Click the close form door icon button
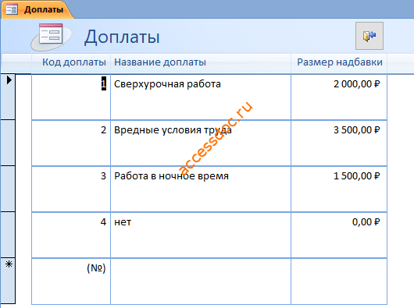Screen dimensions: 414x308 tap(369, 36)
